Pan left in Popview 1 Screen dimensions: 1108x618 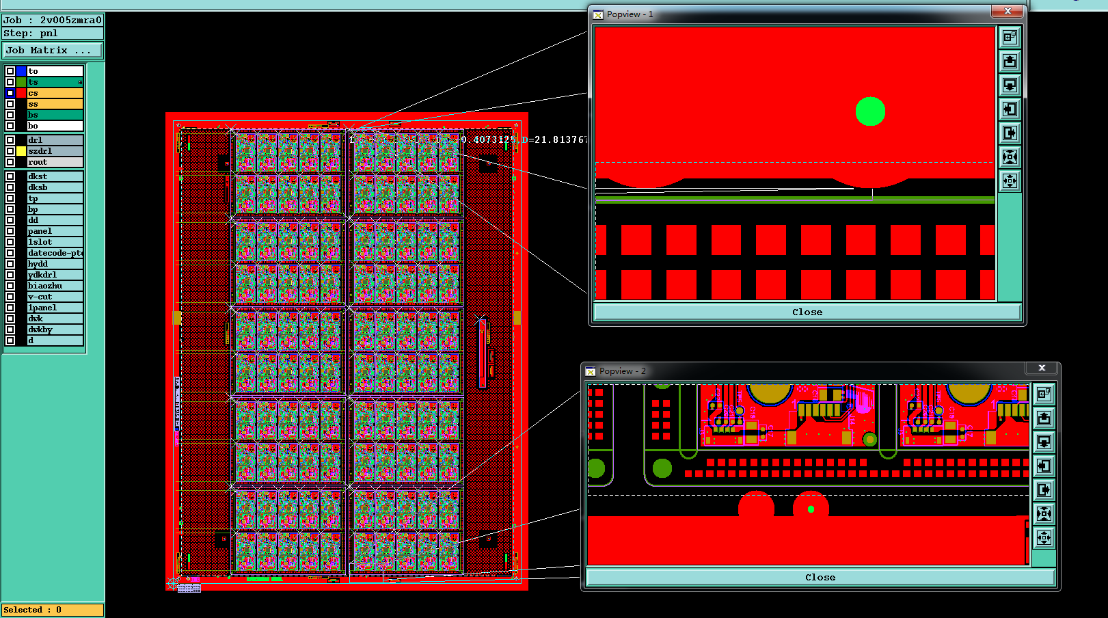coord(1010,109)
